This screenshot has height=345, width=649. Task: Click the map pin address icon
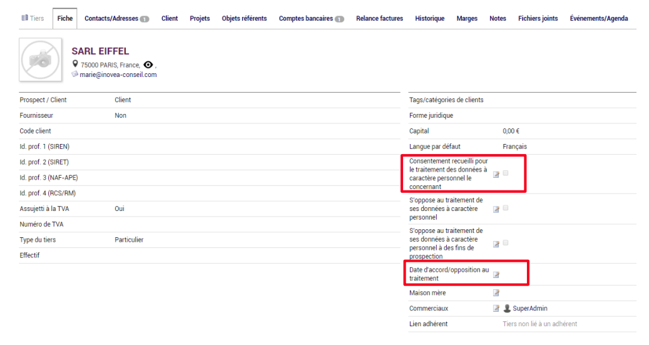(75, 64)
